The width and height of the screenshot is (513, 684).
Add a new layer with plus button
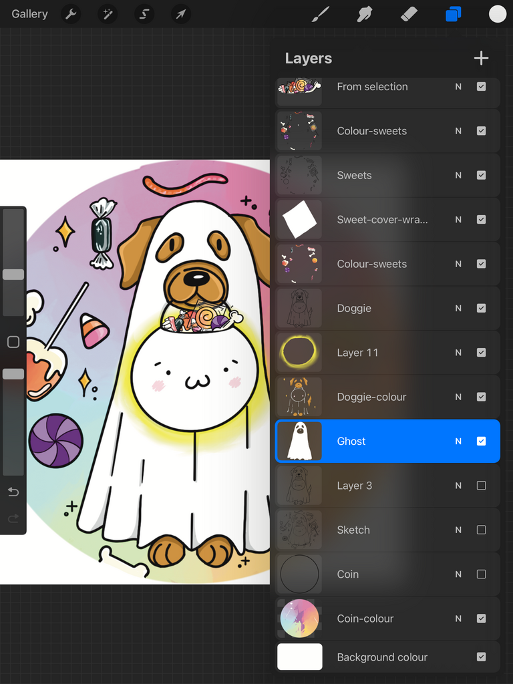coord(481,59)
